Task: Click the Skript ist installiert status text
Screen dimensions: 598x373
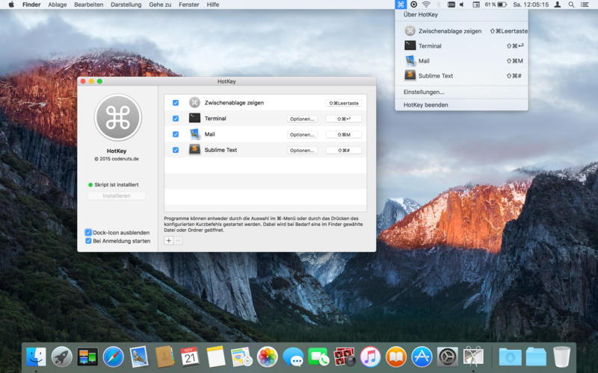Action: (x=117, y=184)
